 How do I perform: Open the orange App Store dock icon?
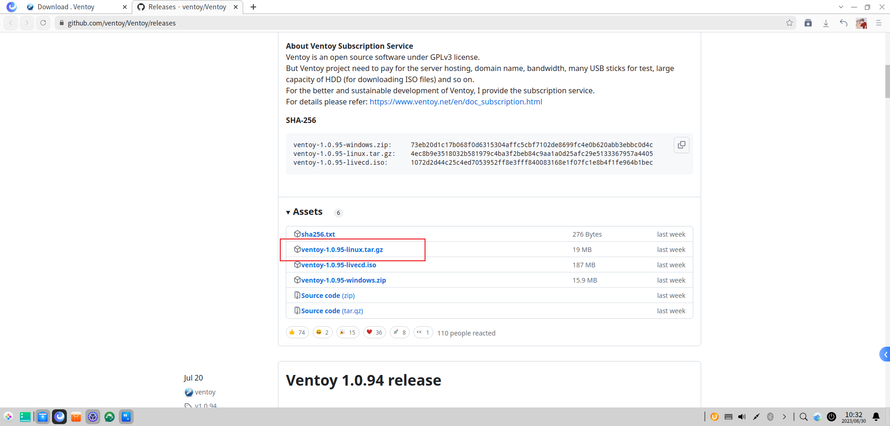pos(76,417)
